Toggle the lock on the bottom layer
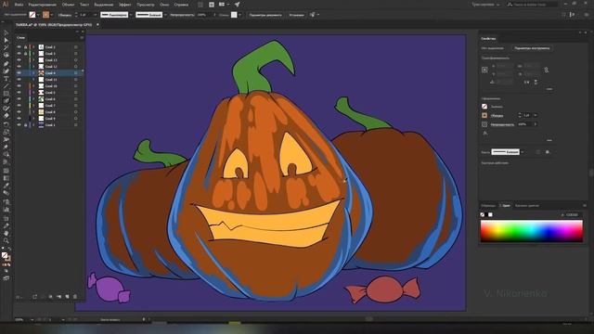The width and height of the screenshot is (594, 334). click(x=25, y=124)
